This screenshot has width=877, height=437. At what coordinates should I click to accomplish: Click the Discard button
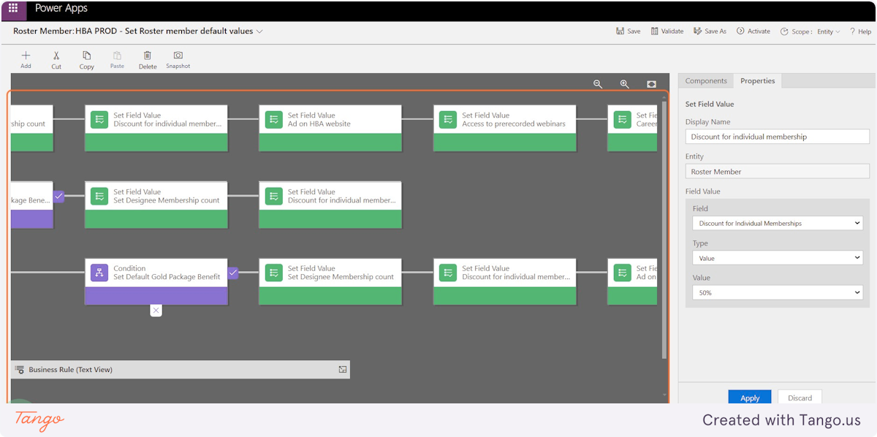(800, 398)
